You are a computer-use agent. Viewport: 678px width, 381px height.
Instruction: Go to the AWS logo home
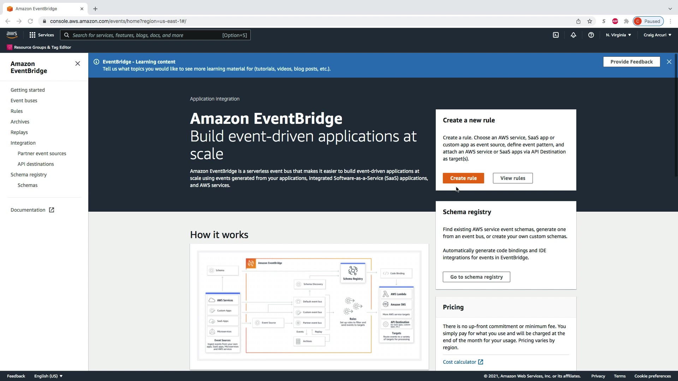click(12, 35)
